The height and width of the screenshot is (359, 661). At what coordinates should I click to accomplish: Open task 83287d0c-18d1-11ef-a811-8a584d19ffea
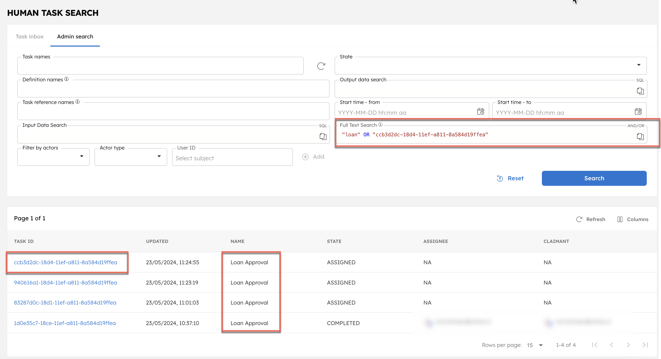point(65,303)
